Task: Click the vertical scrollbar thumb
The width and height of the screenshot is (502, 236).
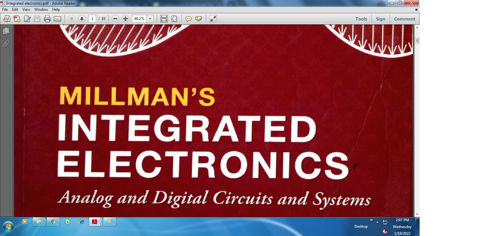Action: 417,41
